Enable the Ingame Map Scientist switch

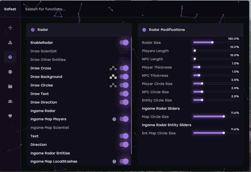[124, 128]
